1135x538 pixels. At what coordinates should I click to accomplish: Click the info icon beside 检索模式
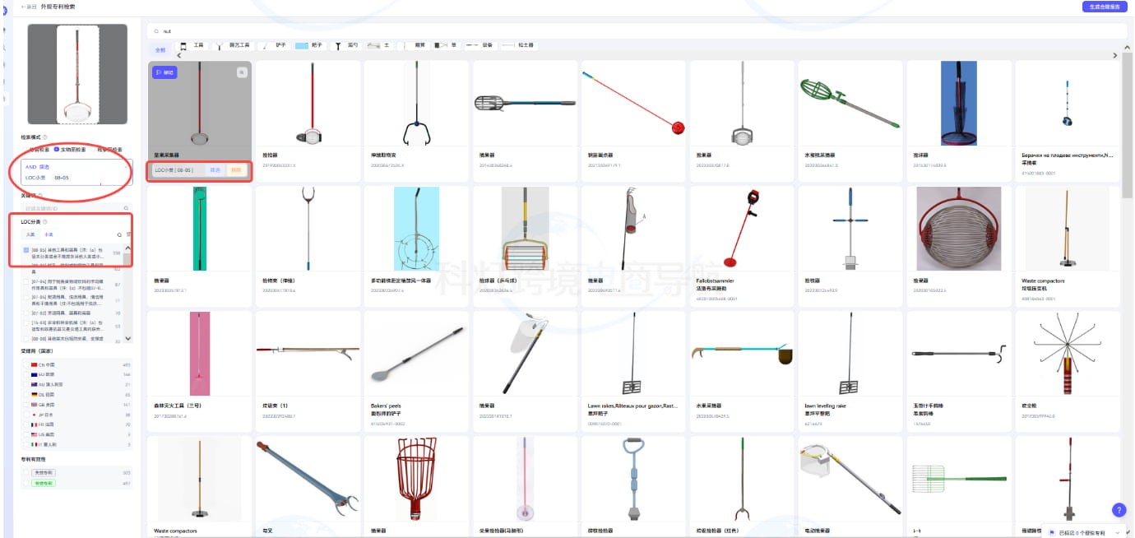pos(44,137)
